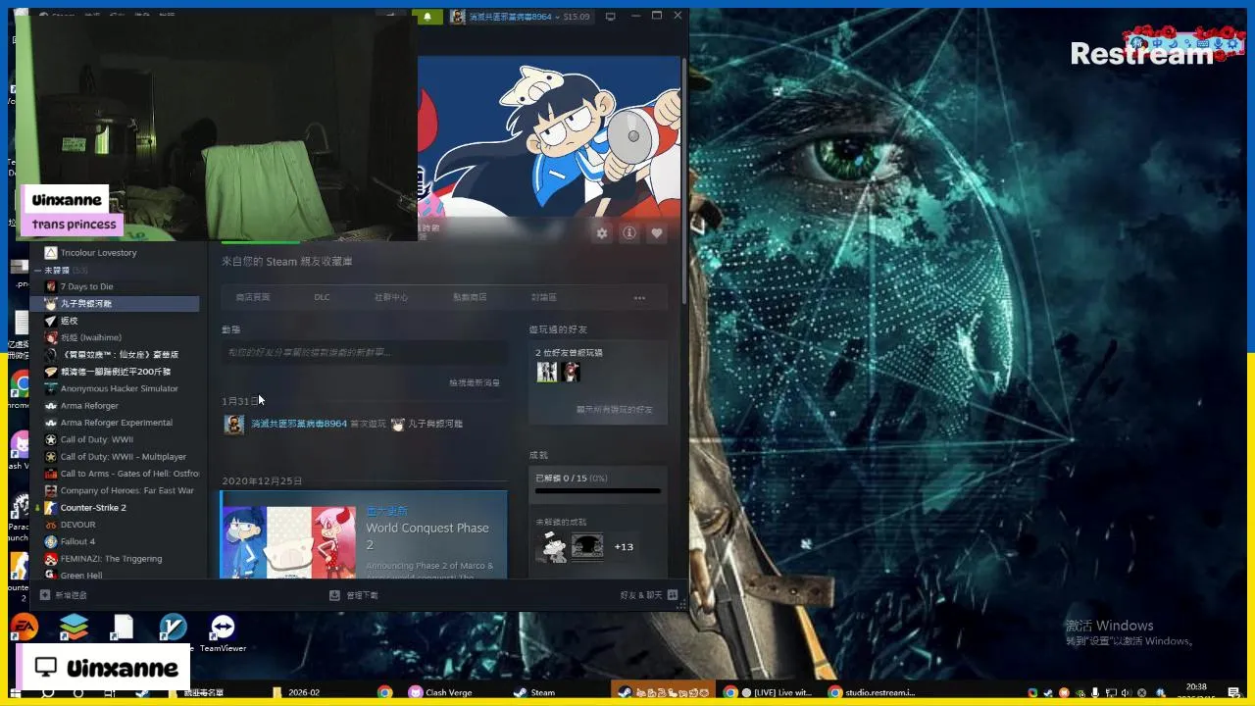Open BlueStacks desktop shortcut icon

[74, 628]
